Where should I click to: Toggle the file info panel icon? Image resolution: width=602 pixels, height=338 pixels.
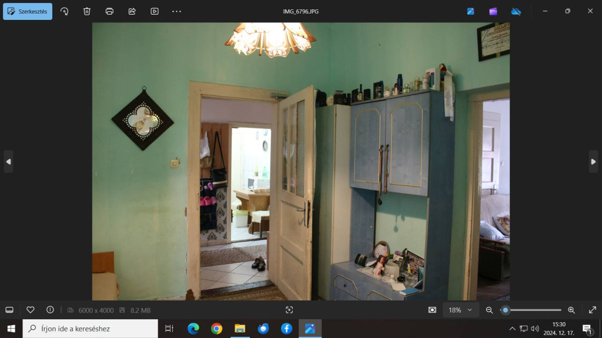click(50, 310)
